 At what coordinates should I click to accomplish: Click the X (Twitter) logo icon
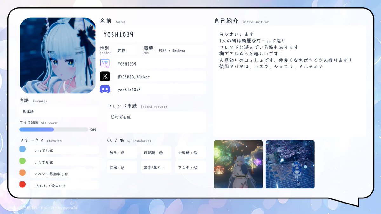coord(105,76)
